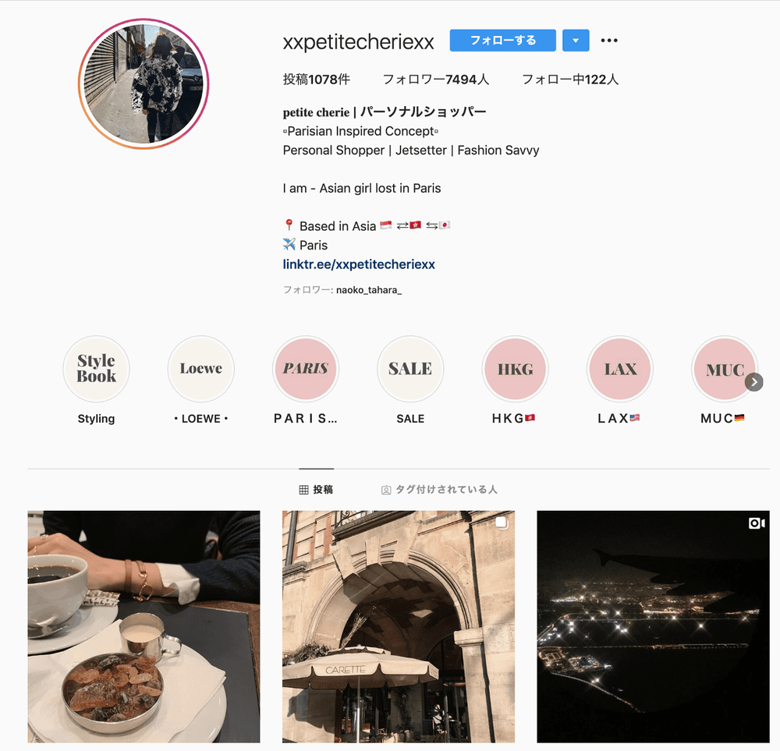Viewport: 780px width, 751px height.
Task: Open the coffee cup post thumbnail
Action: click(144, 627)
